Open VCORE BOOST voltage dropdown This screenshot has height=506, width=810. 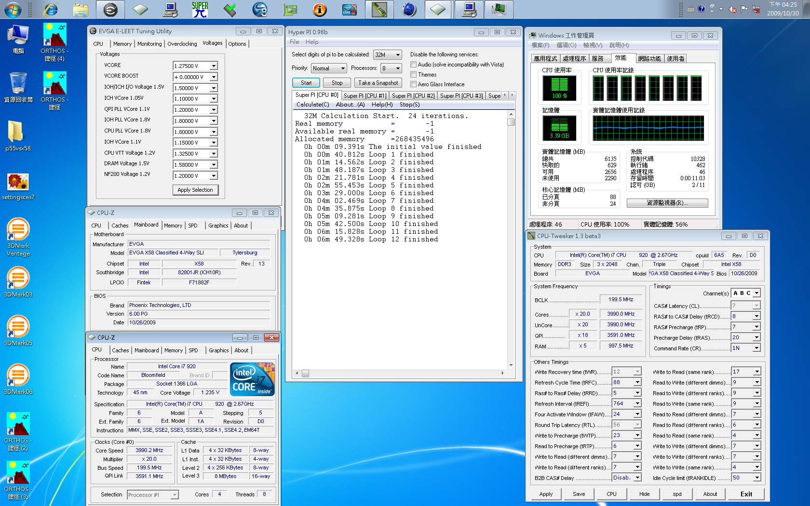214,77
